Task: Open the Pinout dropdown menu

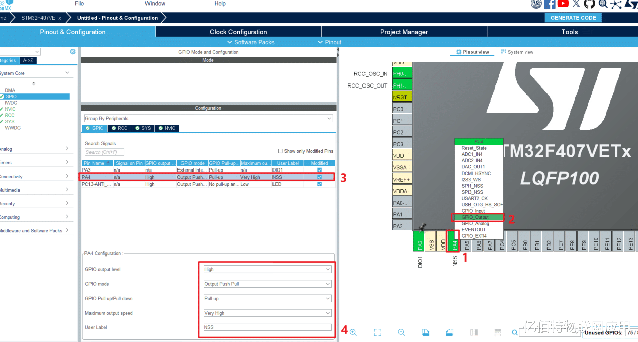Action: [x=329, y=42]
